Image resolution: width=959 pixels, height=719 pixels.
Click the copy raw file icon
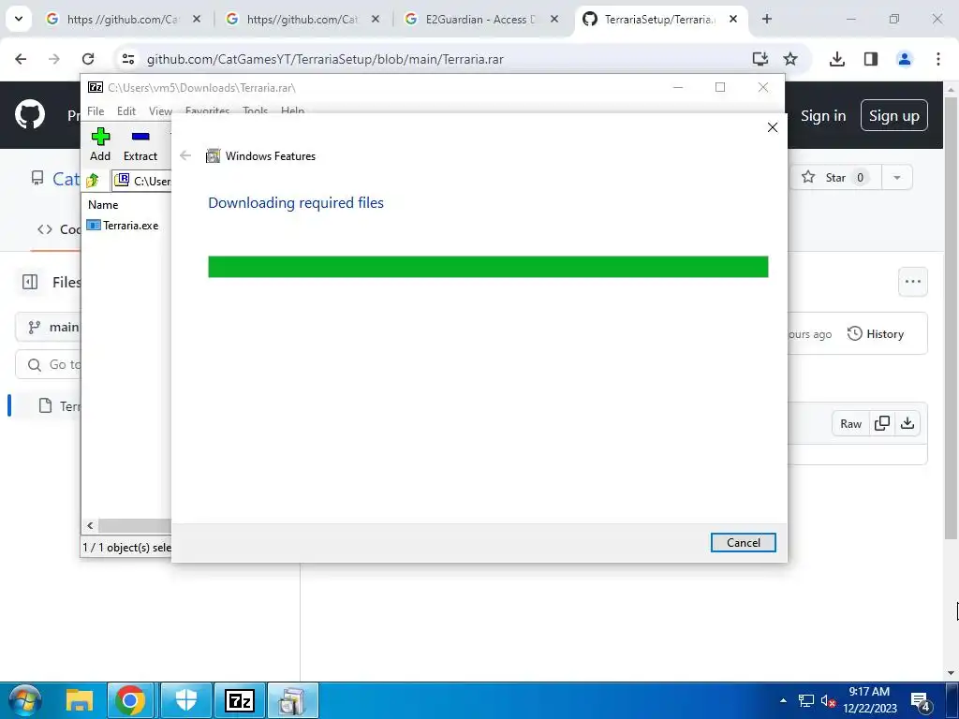882,424
